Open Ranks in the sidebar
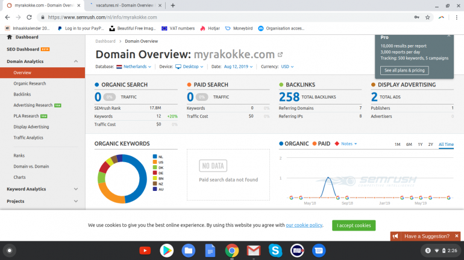464x260 pixels. click(19, 156)
